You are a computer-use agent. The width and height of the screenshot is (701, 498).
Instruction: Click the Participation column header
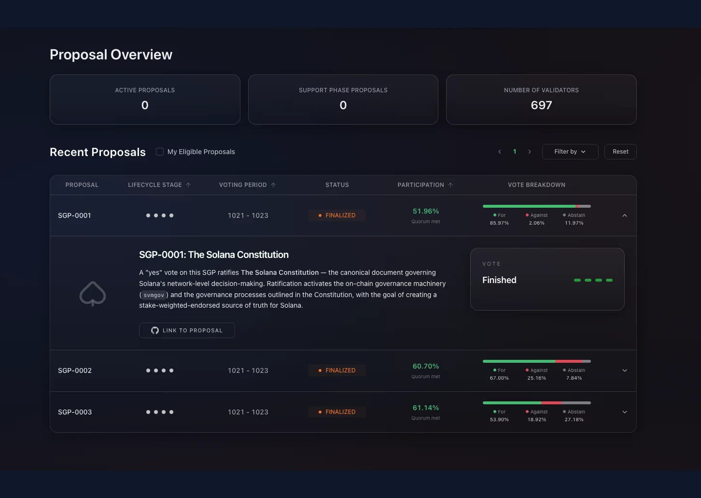pos(421,185)
